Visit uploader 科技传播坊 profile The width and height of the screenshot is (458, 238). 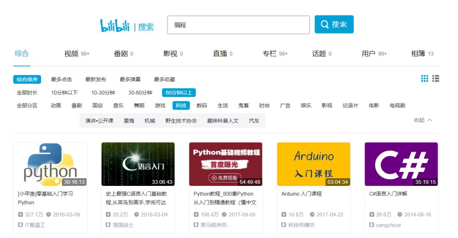point(301,225)
